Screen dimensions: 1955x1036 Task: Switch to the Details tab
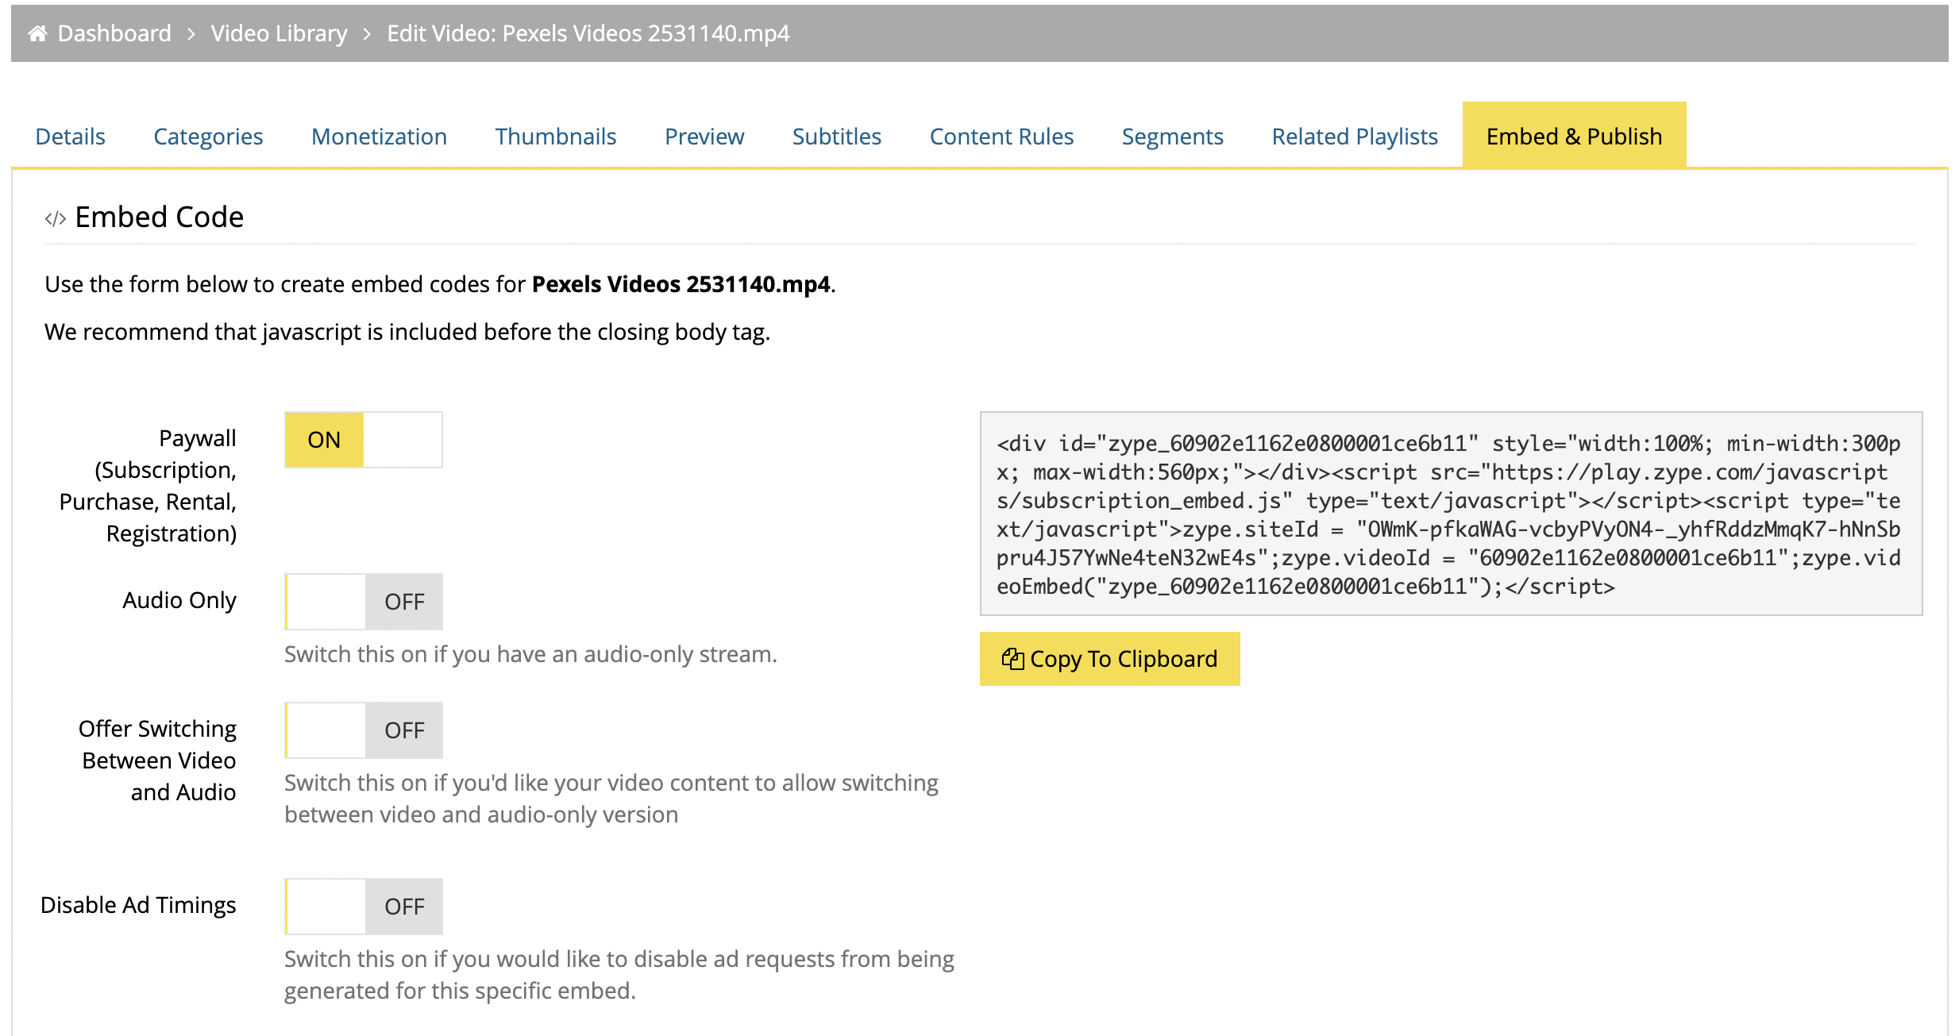click(71, 137)
